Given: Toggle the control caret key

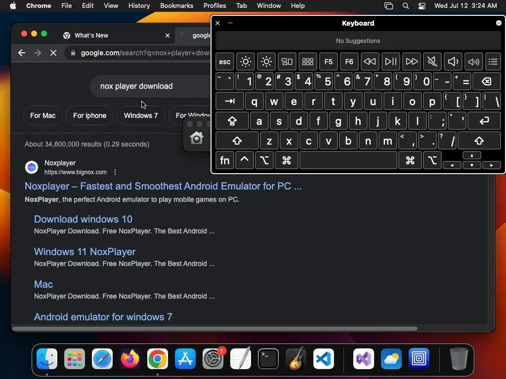Looking at the screenshot, I should coord(244,160).
